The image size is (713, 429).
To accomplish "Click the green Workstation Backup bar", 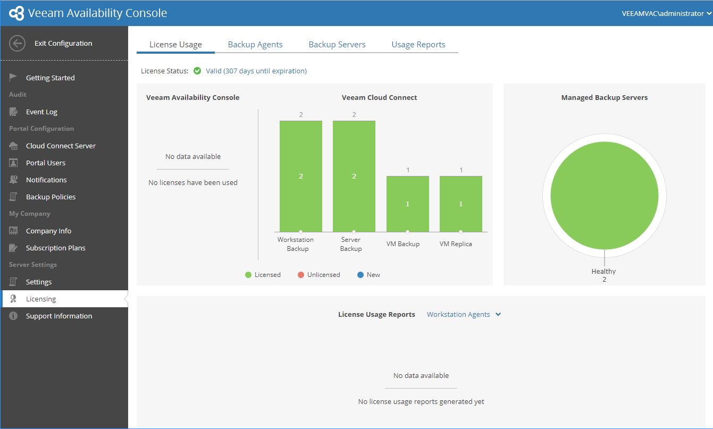I will pyautogui.click(x=301, y=176).
